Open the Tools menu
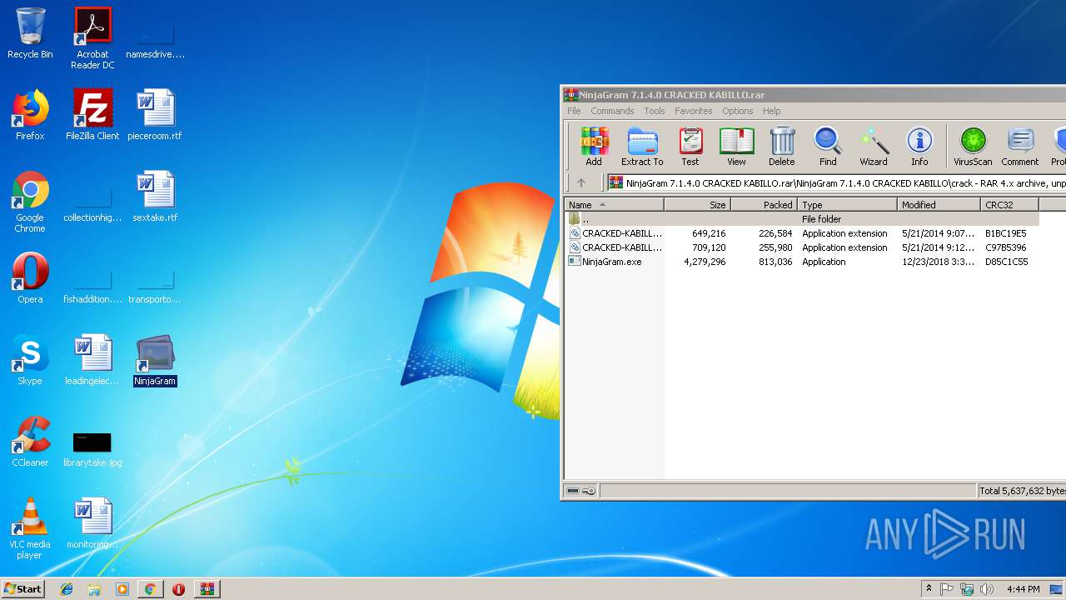1066x600 pixels. pos(655,111)
